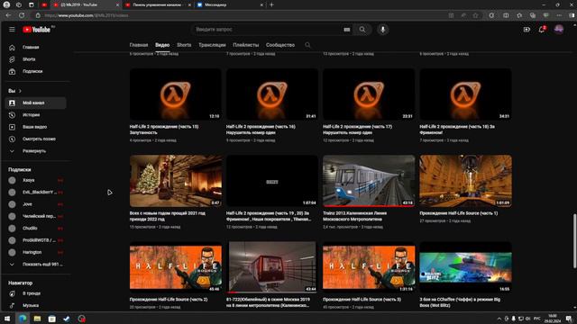577x324 pixels.
Task: Open EvIL_BlackBerrY subscription channel
Action: tap(35, 192)
